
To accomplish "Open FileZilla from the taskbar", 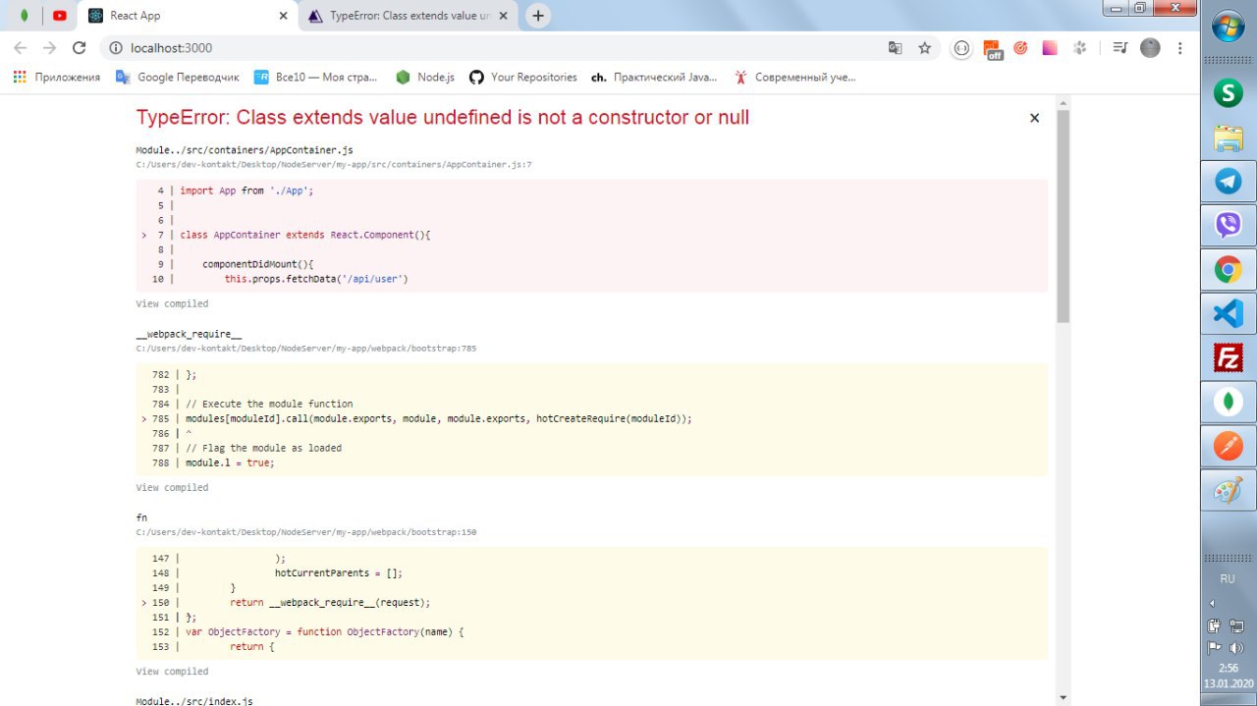I will 1229,357.
